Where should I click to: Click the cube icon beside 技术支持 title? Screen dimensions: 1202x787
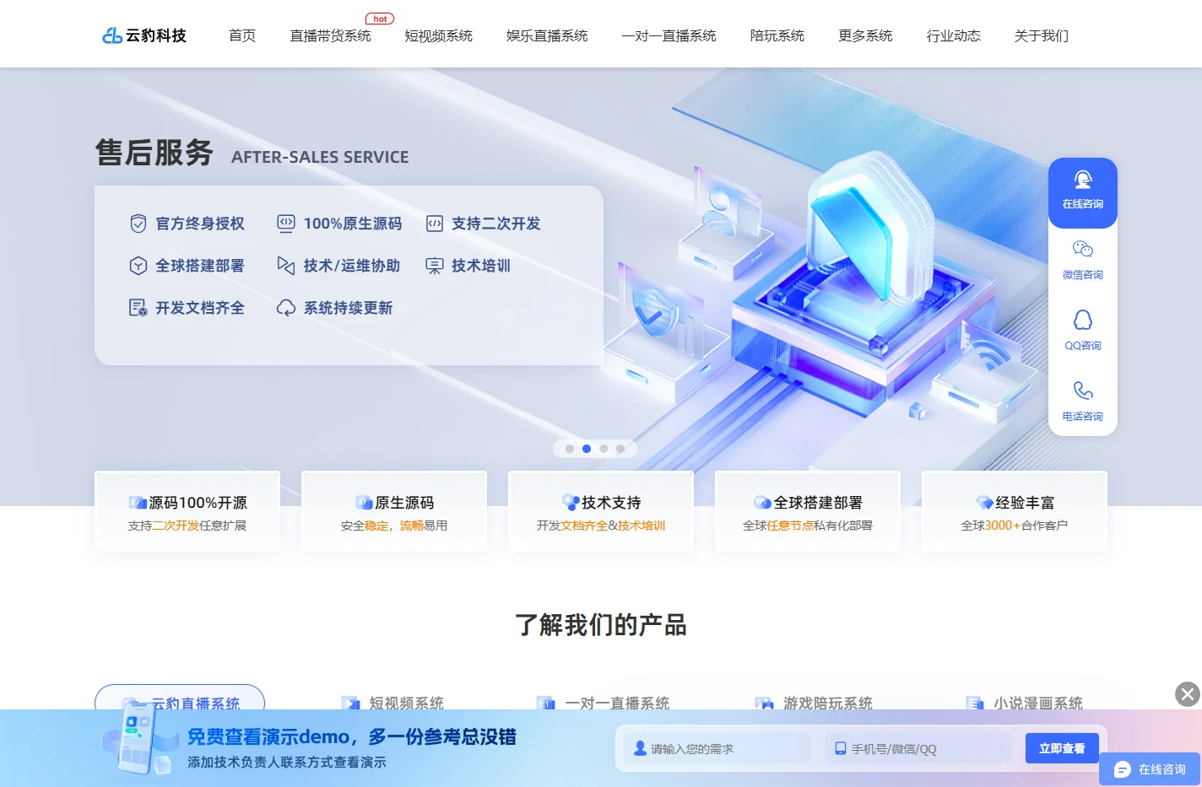pos(571,503)
